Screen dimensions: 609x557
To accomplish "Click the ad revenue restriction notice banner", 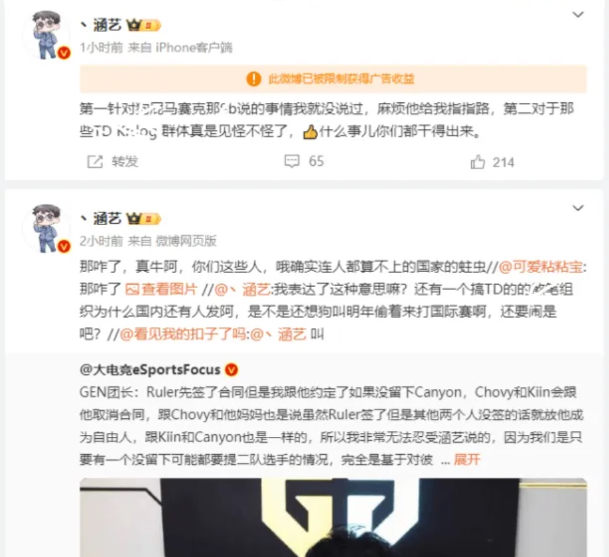I will [333, 79].
